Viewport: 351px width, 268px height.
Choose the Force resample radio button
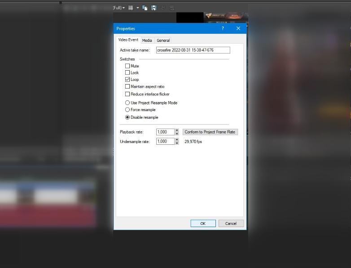click(127, 110)
